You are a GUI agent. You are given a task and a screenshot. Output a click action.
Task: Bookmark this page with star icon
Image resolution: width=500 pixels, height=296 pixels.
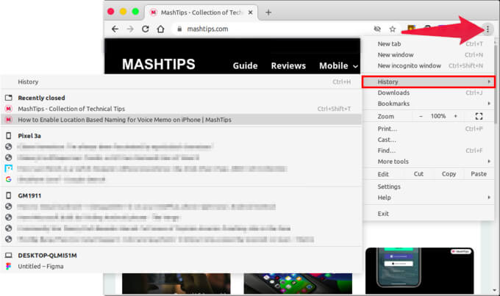392,29
